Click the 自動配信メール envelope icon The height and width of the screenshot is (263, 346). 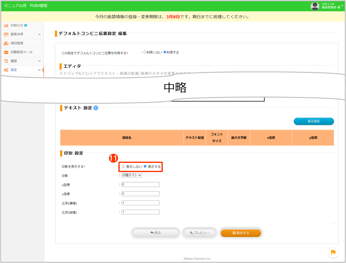(x=6, y=52)
